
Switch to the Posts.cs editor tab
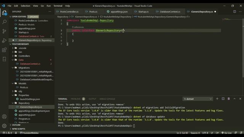pos(93,12)
